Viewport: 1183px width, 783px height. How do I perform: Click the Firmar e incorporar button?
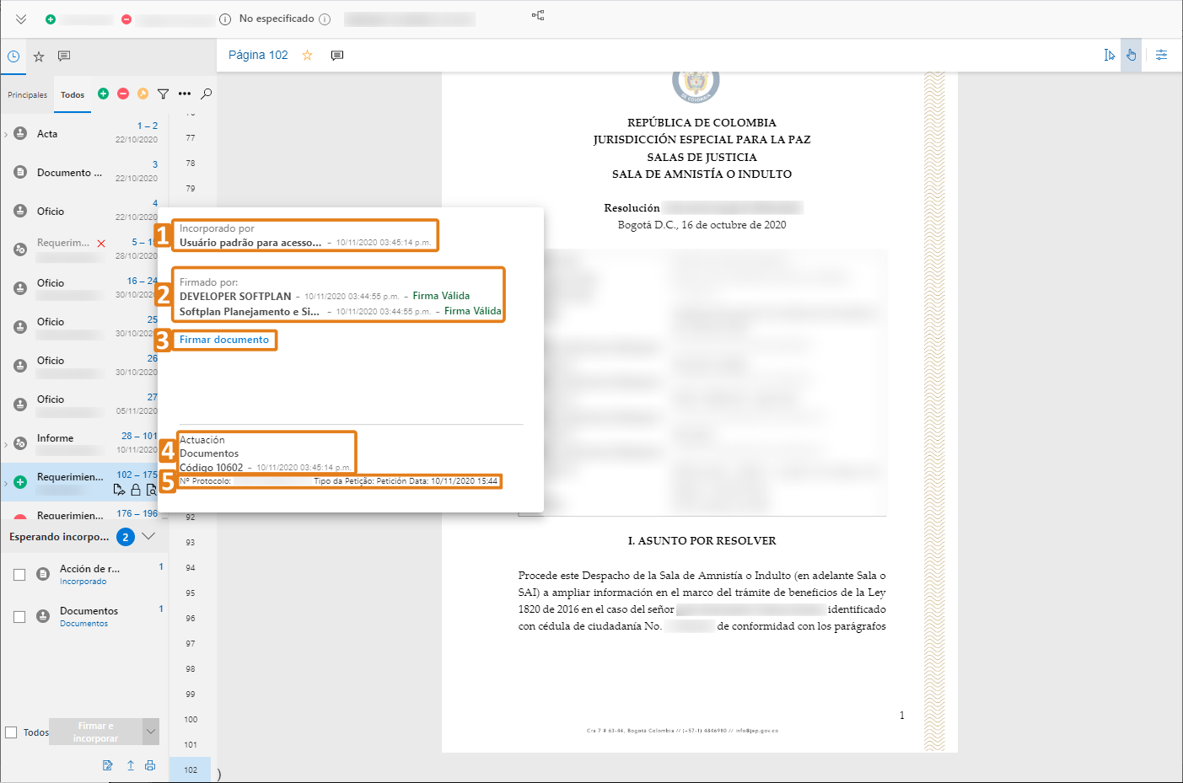pos(95,732)
